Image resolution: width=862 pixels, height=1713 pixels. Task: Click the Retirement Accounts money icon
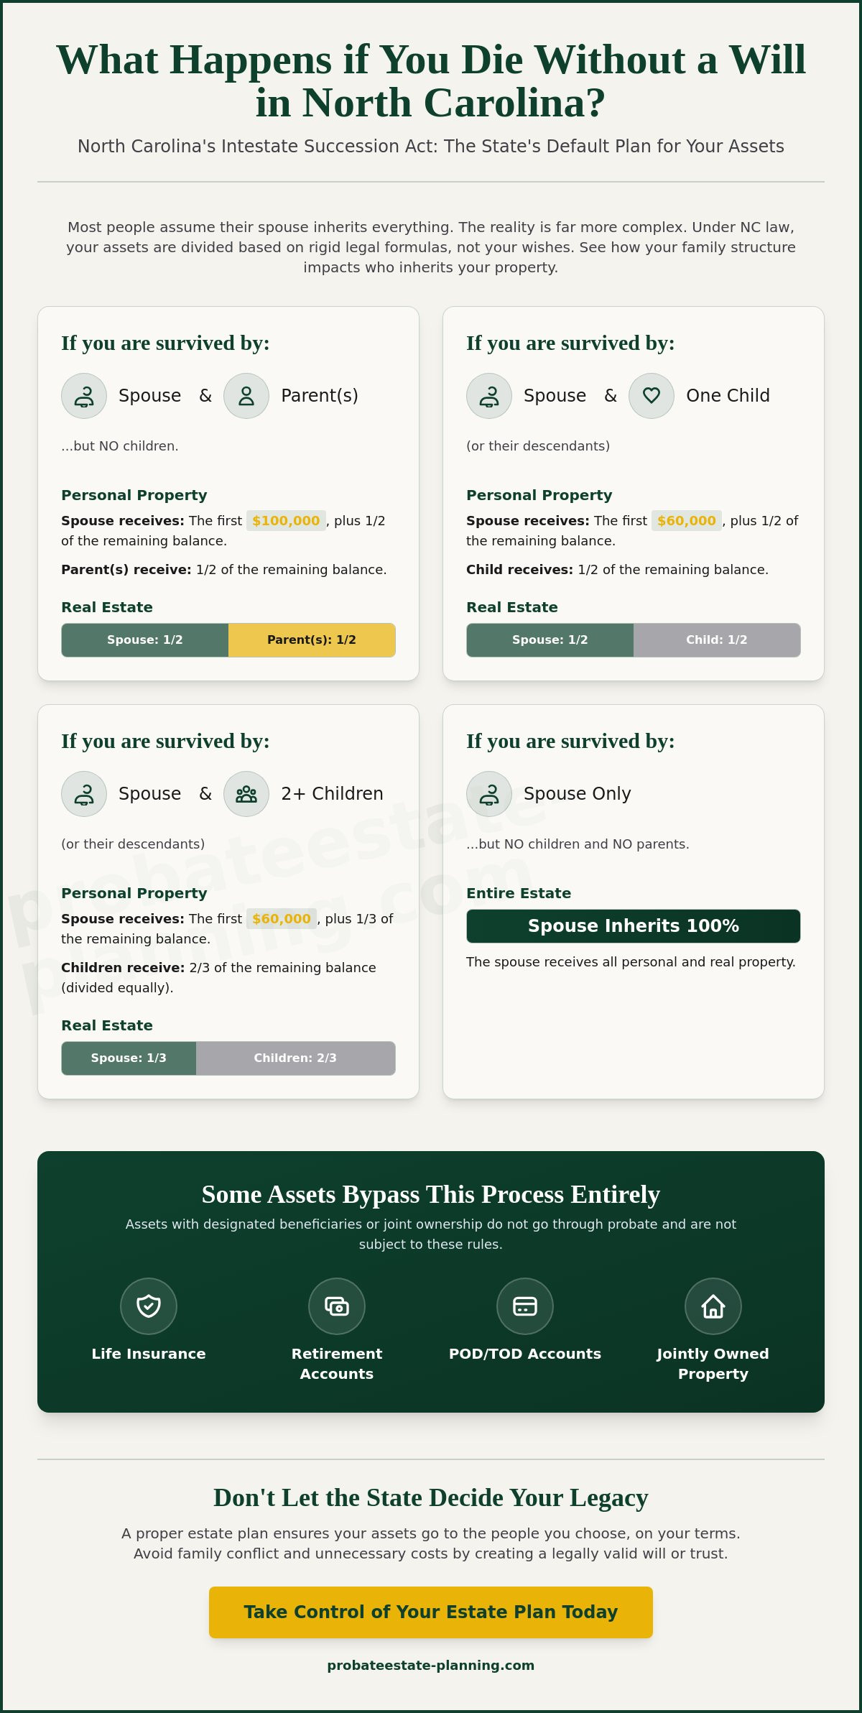pyautogui.click(x=337, y=1306)
